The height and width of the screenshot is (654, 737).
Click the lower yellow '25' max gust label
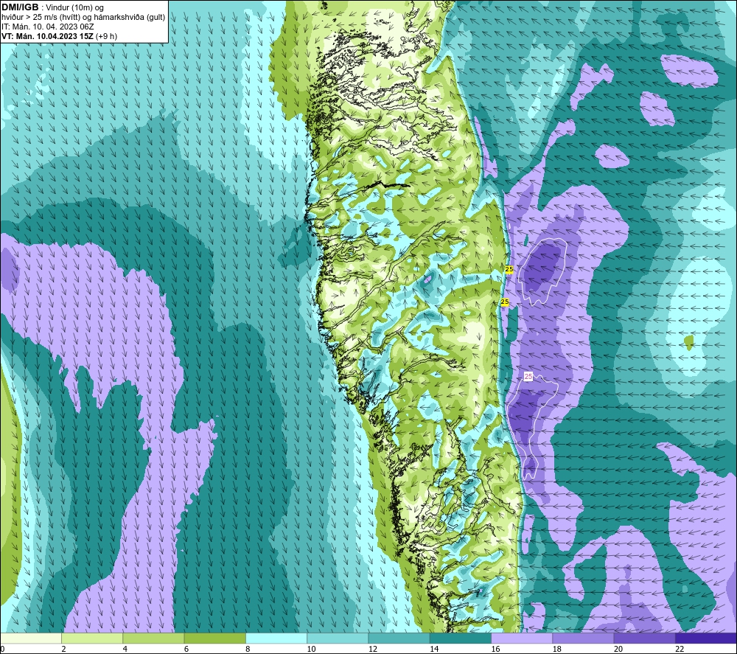click(505, 302)
